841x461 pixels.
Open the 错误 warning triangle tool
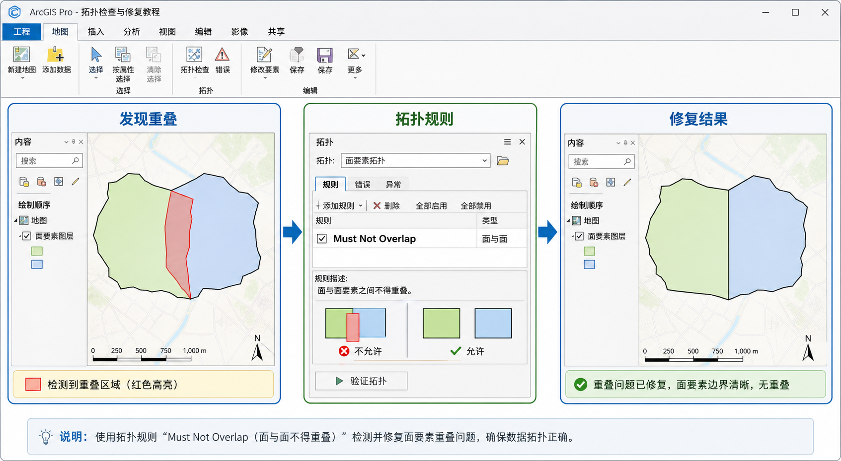222,55
